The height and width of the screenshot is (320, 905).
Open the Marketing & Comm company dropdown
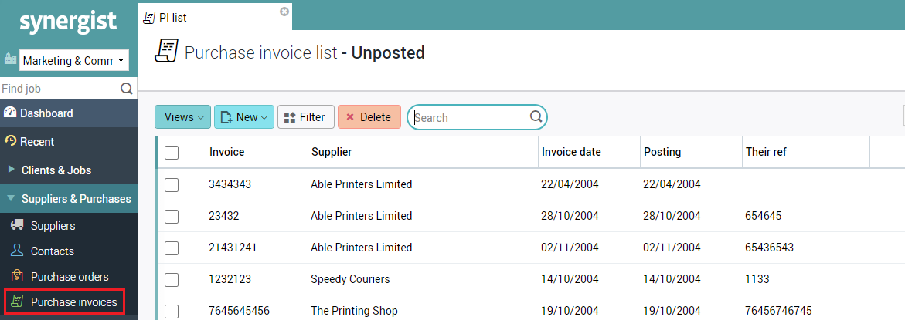[x=74, y=60]
